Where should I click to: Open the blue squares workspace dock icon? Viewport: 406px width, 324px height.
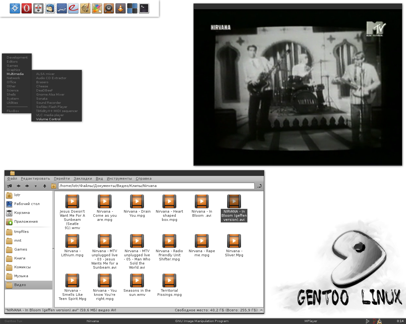click(132, 8)
